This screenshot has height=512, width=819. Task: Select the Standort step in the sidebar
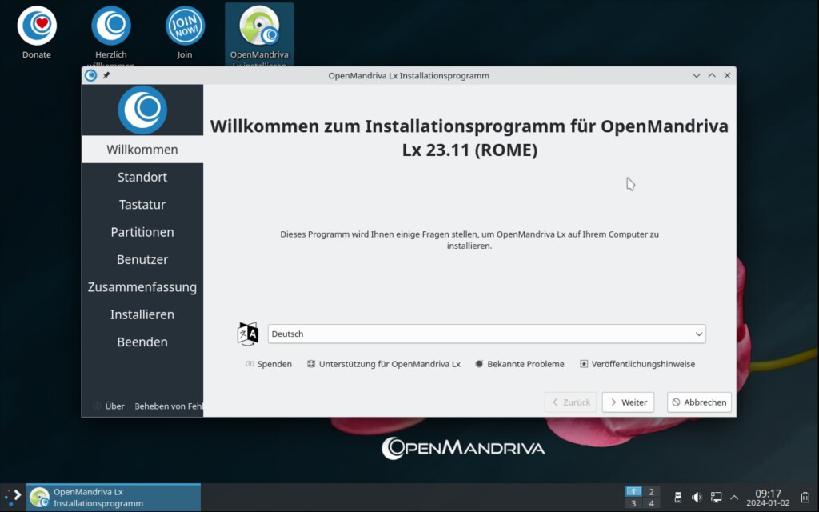click(x=142, y=177)
